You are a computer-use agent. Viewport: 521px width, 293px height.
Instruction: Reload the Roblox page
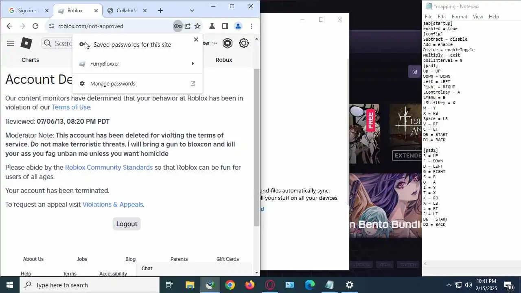[x=35, y=26]
